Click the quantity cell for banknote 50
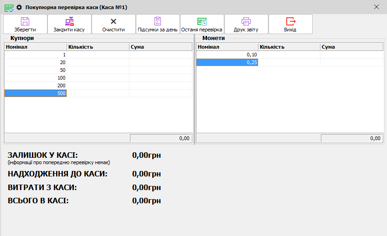This screenshot has width=387, height=236. tap(98, 70)
